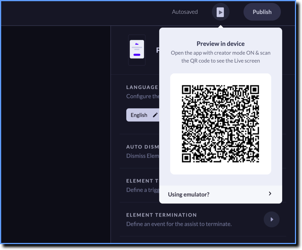
Task: Click the Autosaved status text
Action: pos(185,12)
